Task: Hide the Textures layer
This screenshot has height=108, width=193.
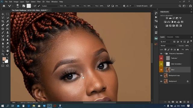Action: point(161,58)
